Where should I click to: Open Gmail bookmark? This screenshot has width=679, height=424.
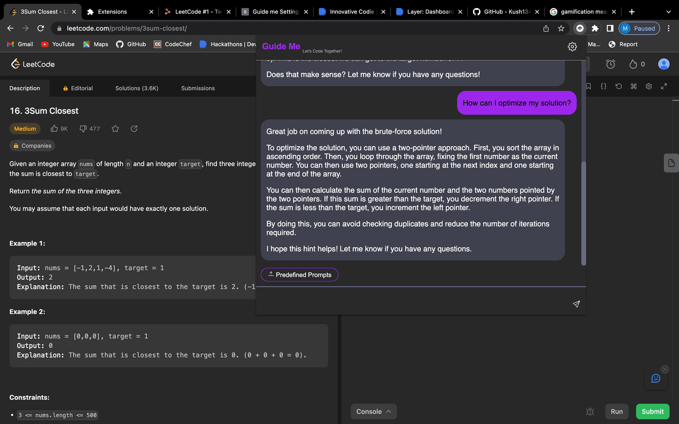20,44
